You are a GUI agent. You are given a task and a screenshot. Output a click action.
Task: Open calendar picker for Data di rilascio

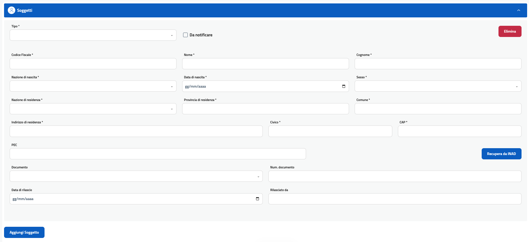click(x=257, y=199)
